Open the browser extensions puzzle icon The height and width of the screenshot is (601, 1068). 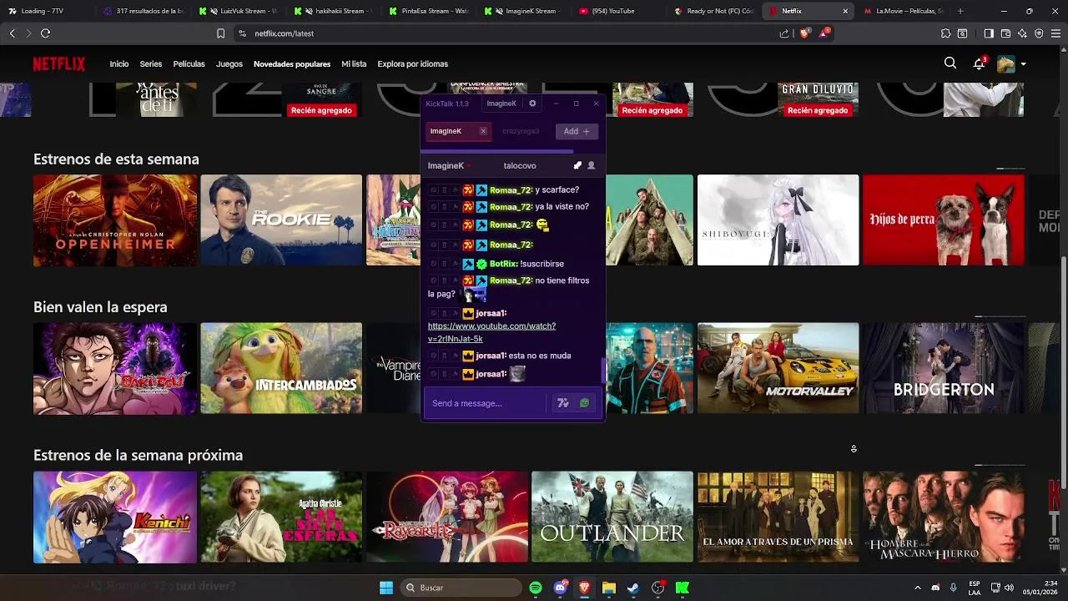point(945,33)
